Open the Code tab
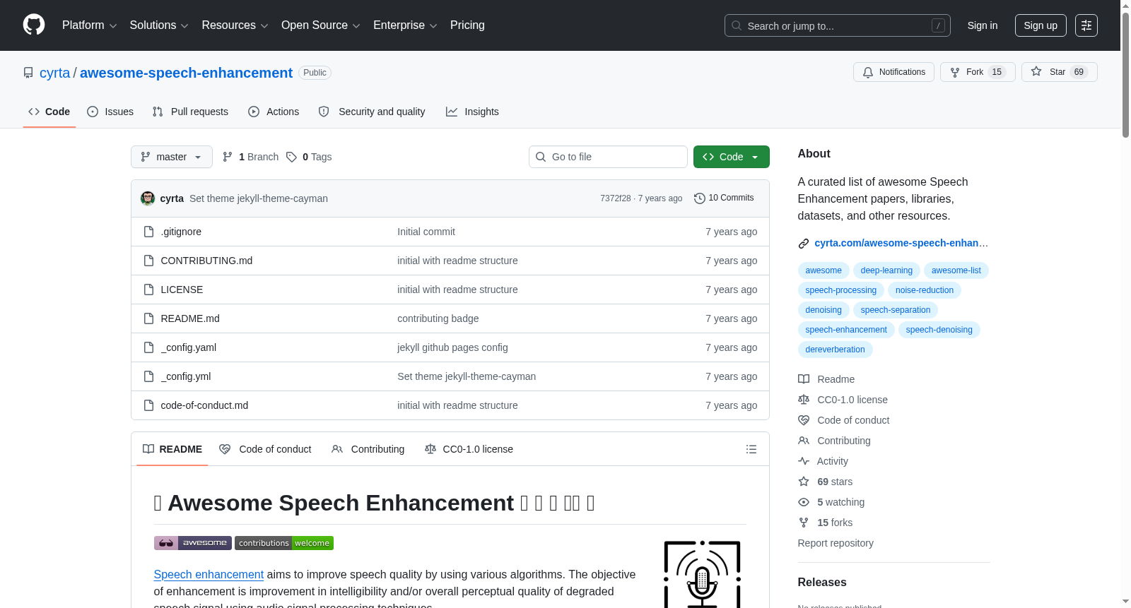This screenshot has width=1131, height=608. pos(49,112)
